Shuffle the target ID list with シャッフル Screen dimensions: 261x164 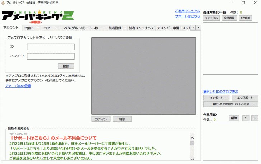point(211,18)
